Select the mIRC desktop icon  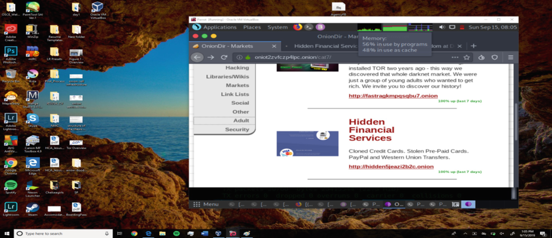(32, 53)
